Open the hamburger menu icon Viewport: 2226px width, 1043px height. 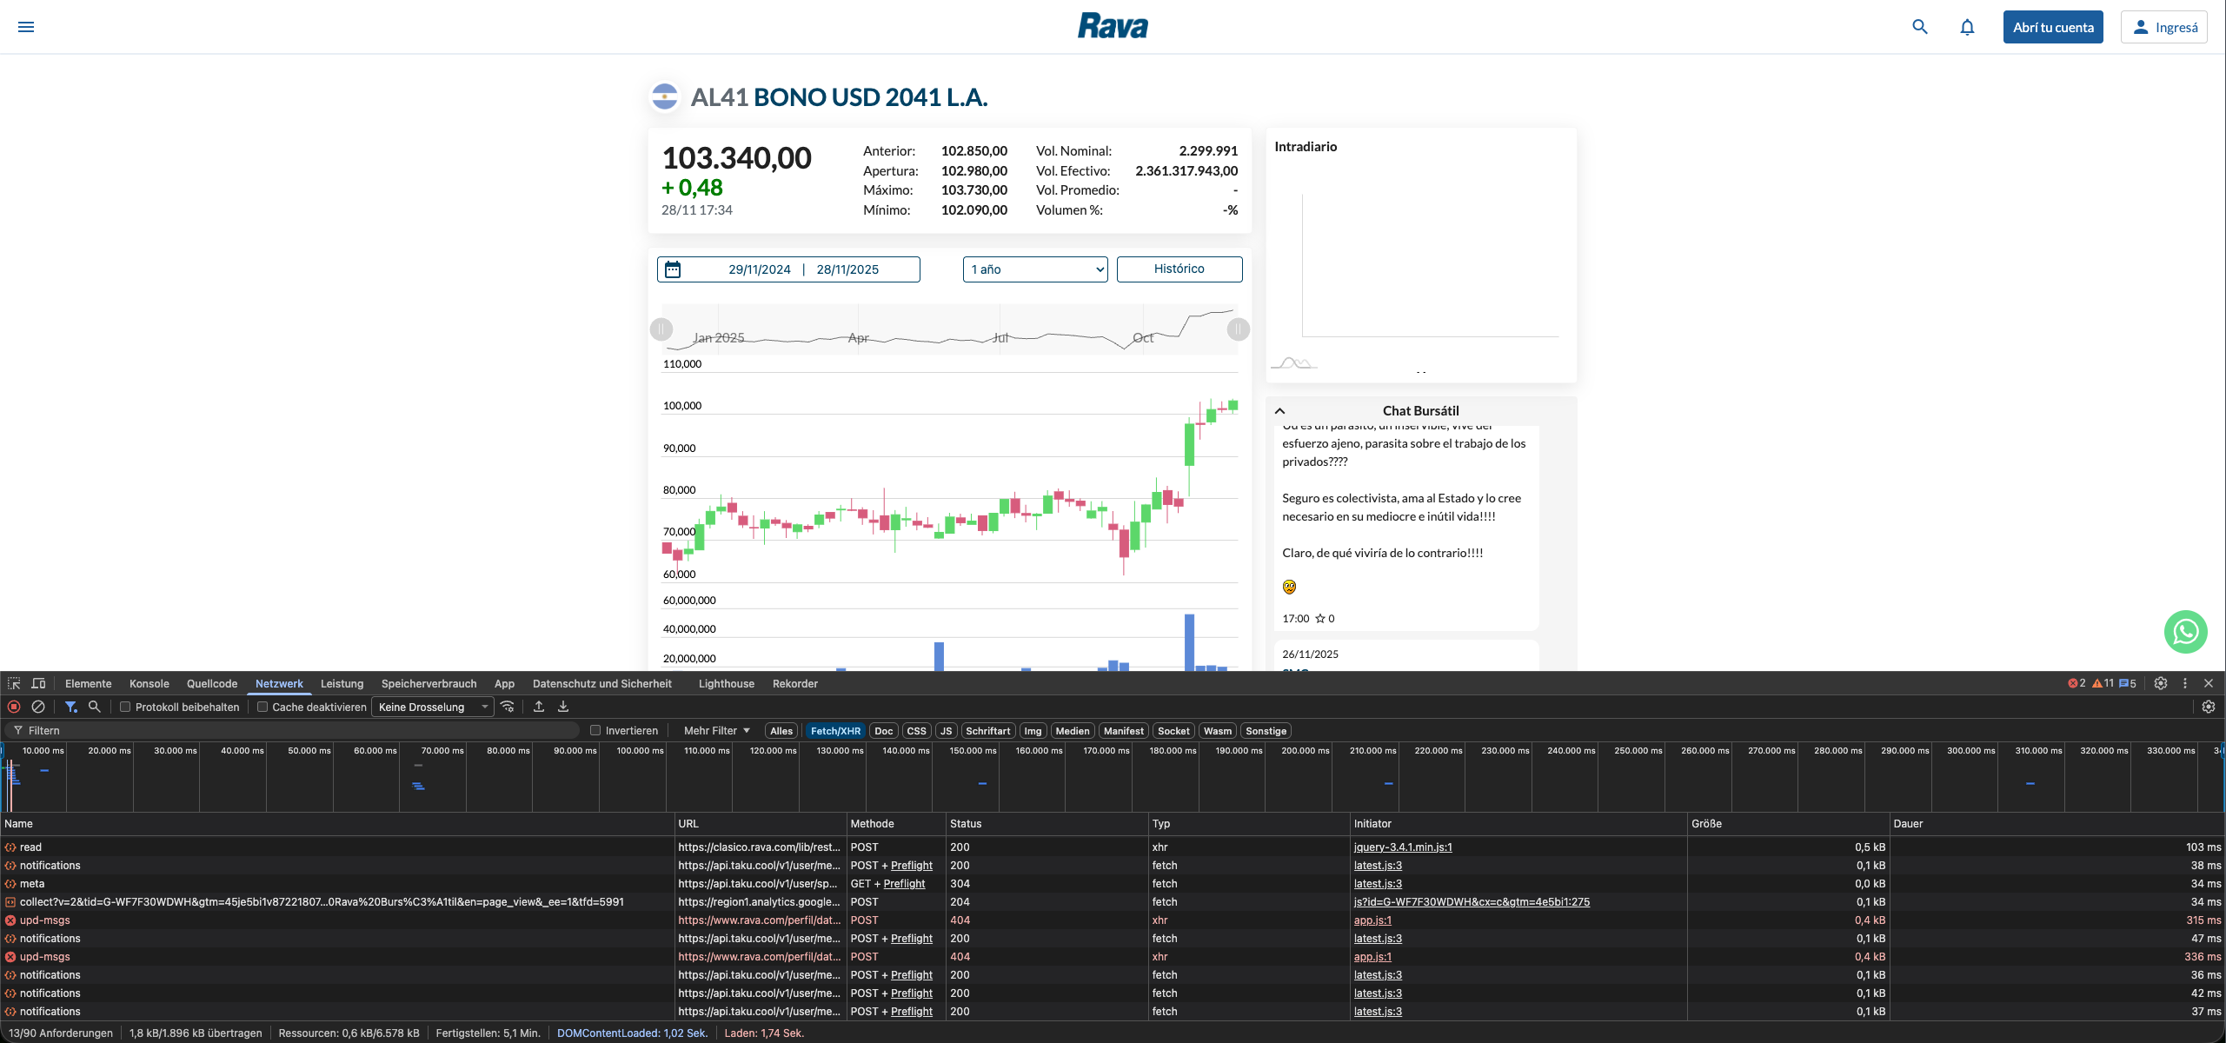[26, 27]
